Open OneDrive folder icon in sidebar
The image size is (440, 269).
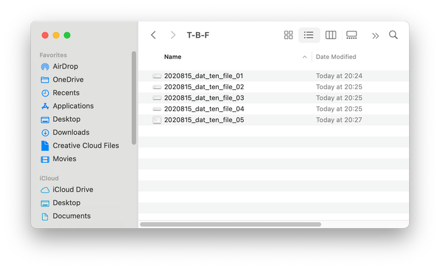coord(45,80)
